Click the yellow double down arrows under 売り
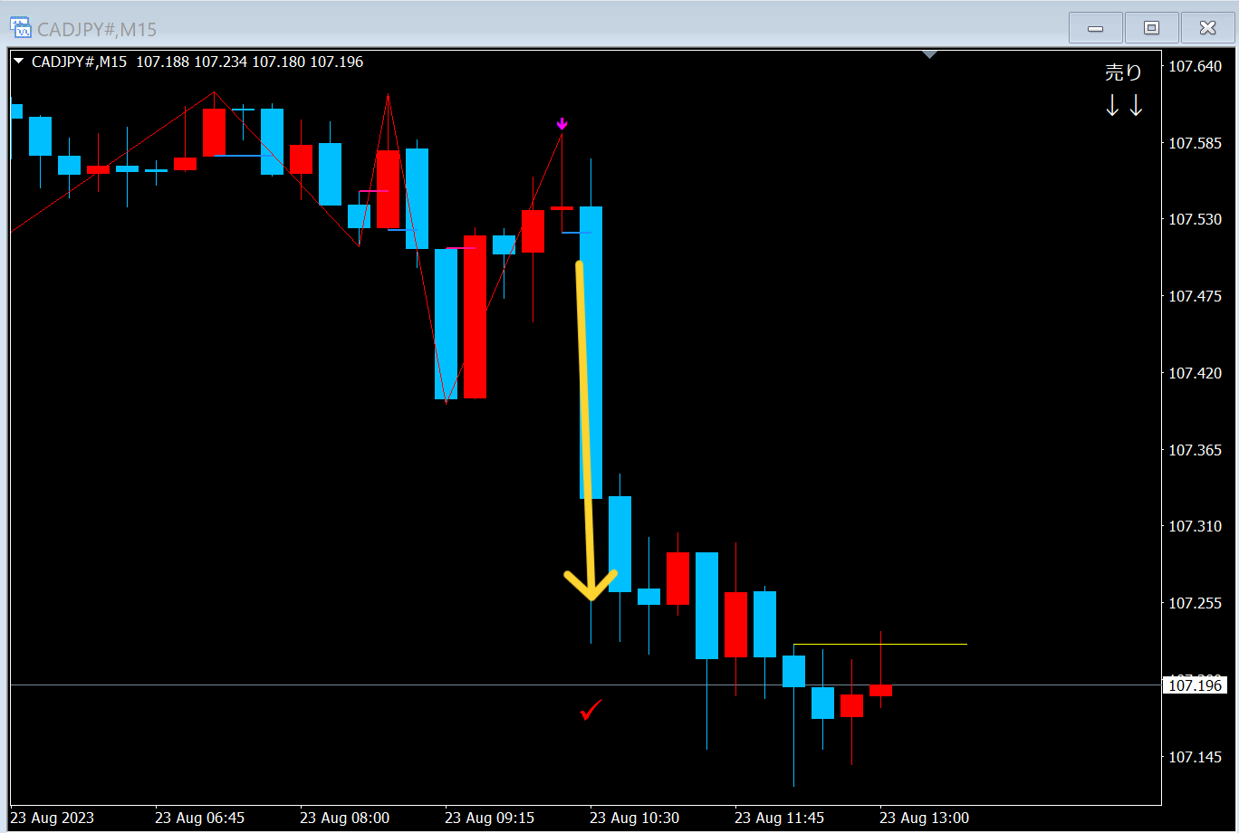This screenshot has width=1239, height=833. (x=1124, y=107)
